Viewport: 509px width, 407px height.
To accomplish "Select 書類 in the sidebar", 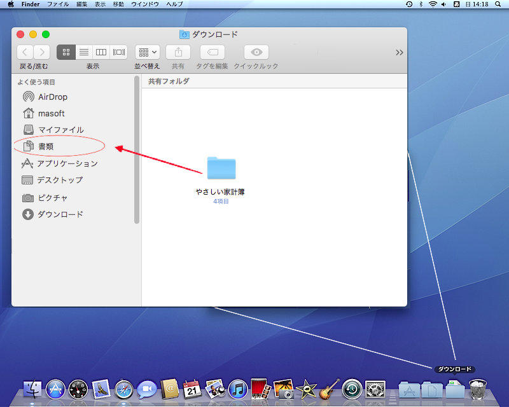I will [38, 146].
